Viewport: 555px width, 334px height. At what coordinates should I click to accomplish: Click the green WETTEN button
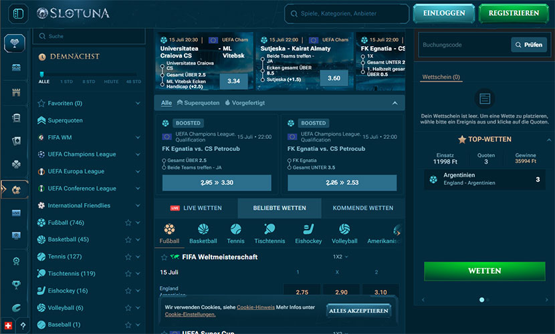(485, 271)
